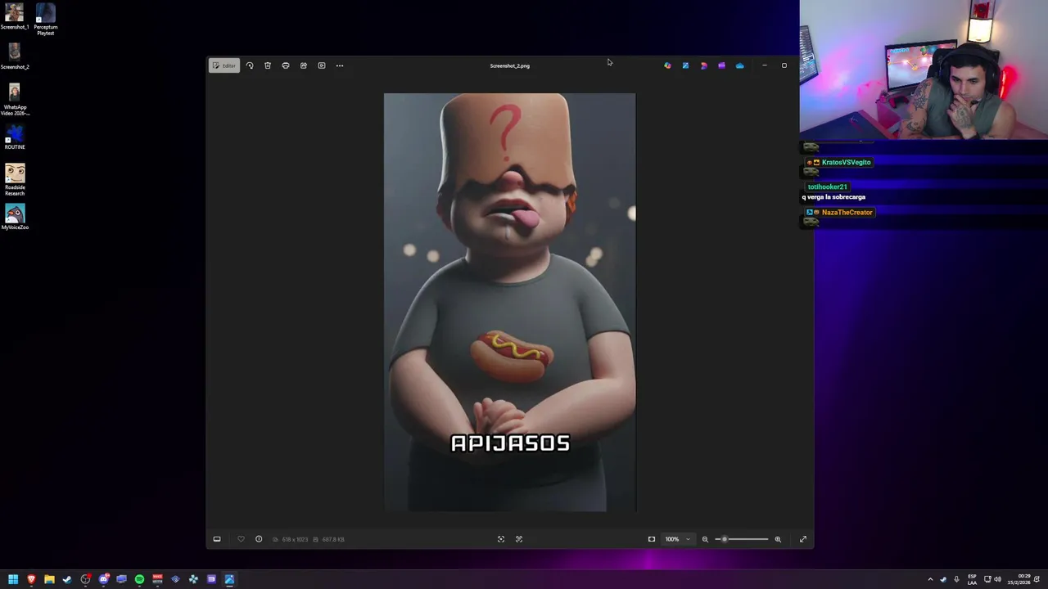The height and width of the screenshot is (589, 1048).
Task: Select the Perceptum Playtest desktop icon
Action: 46,19
